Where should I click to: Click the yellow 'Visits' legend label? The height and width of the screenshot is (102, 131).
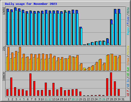(128, 50)
